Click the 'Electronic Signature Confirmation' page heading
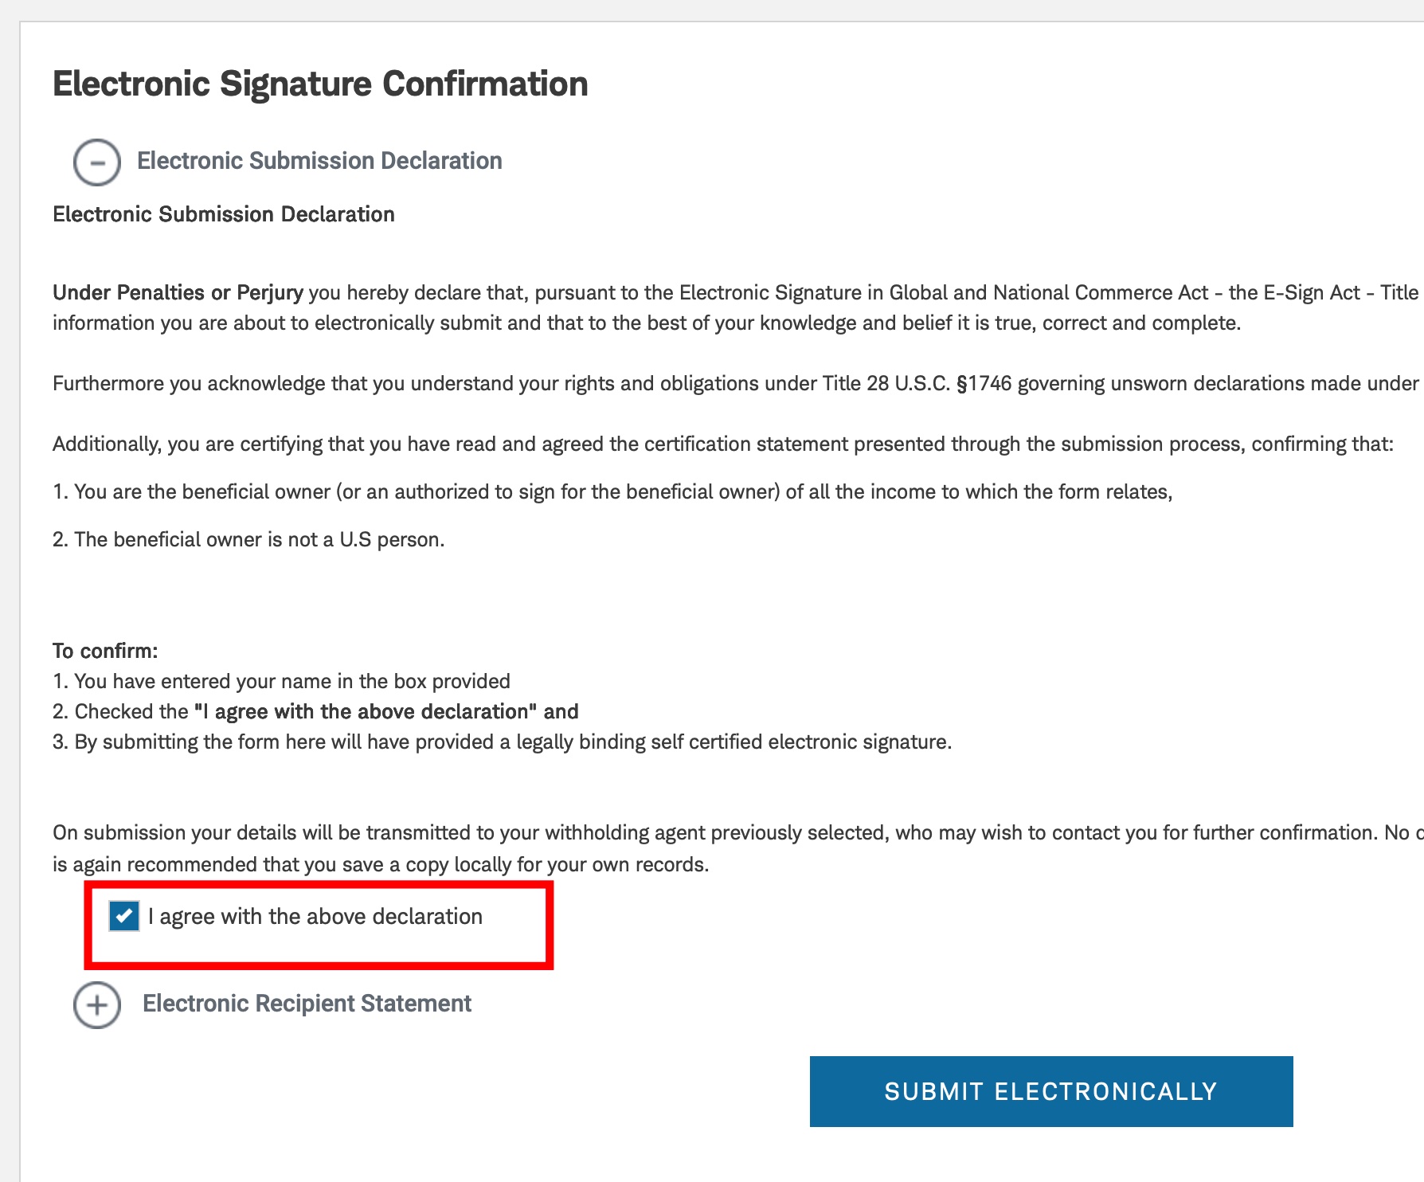The width and height of the screenshot is (1424, 1182). [x=320, y=84]
